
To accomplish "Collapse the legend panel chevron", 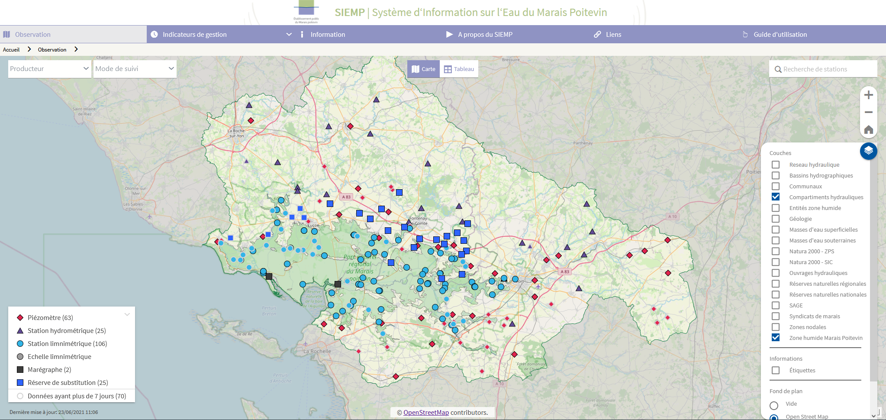I will pyautogui.click(x=127, y=314).
